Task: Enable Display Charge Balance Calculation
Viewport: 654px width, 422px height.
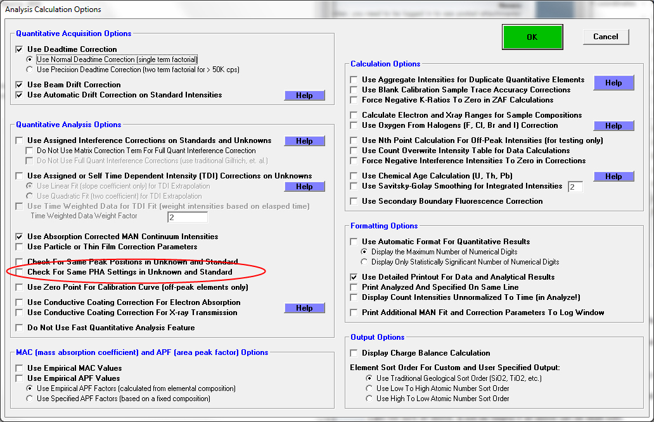Action: [x=354, y=353]
